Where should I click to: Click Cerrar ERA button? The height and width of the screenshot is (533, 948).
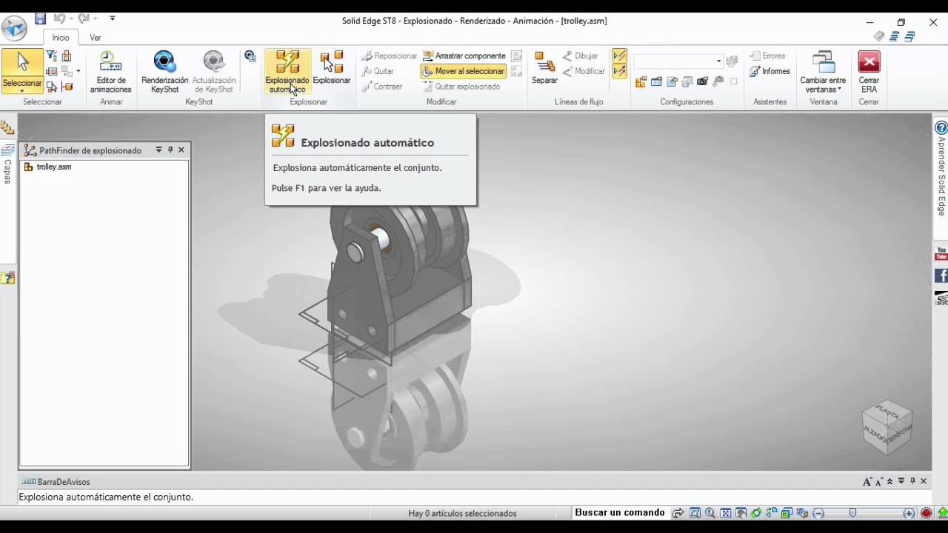click(869, 72)
